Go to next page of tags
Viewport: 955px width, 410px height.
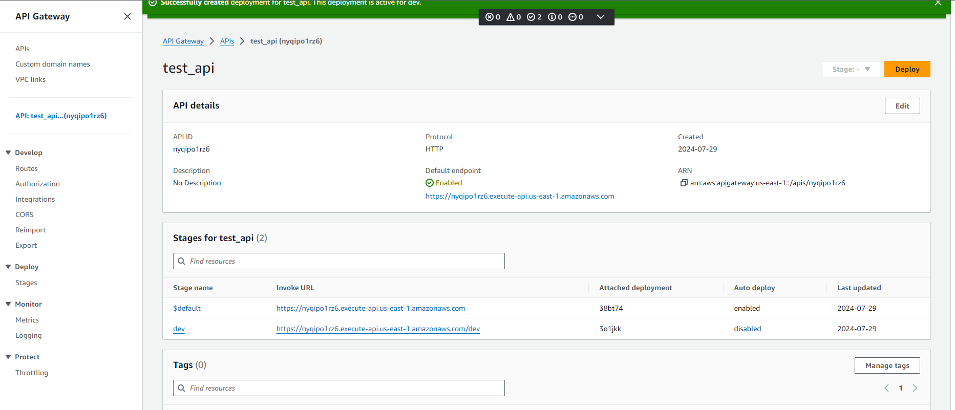coord(915,388)
